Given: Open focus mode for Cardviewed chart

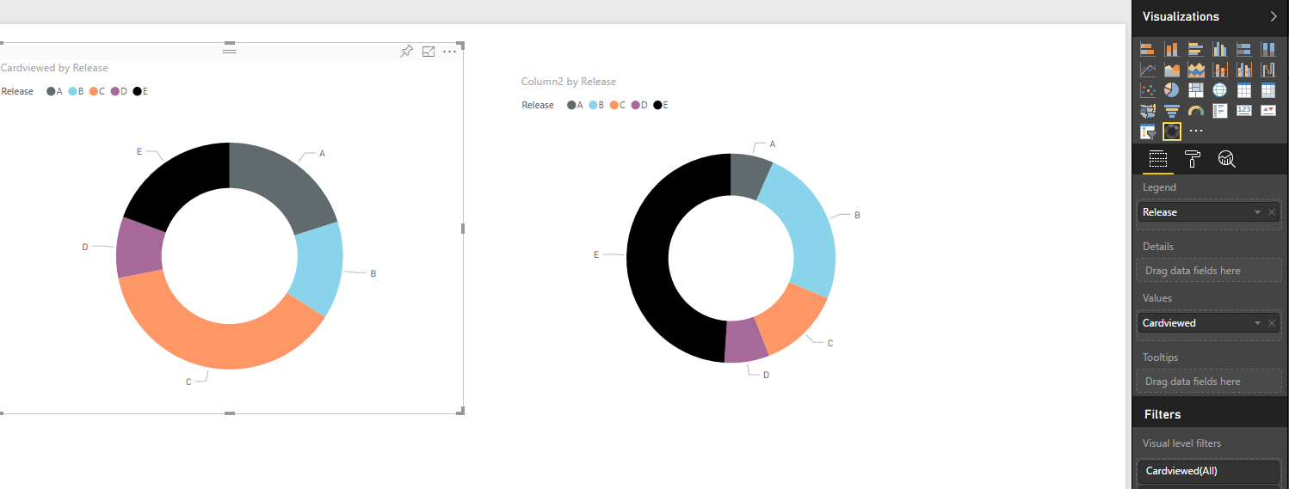Looking at the screenshot, I should pyautogui.click(x=429, y=52).
